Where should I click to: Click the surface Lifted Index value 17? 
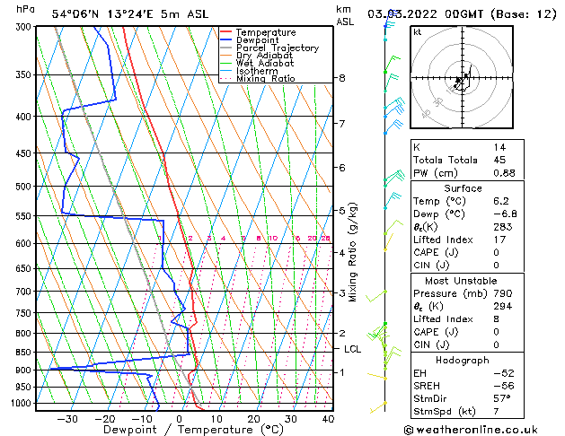tap(499, 240)
